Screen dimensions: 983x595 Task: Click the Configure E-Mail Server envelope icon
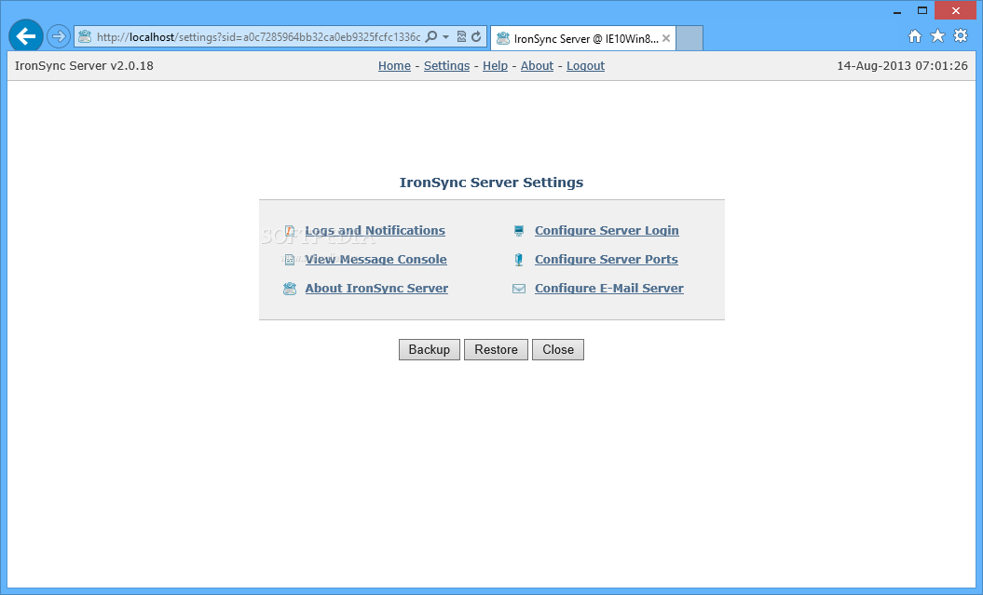coord(518,289)
